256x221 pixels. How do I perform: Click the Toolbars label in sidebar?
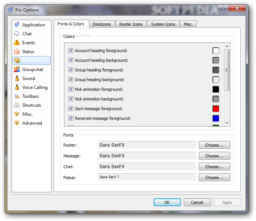tap(31, 96)
